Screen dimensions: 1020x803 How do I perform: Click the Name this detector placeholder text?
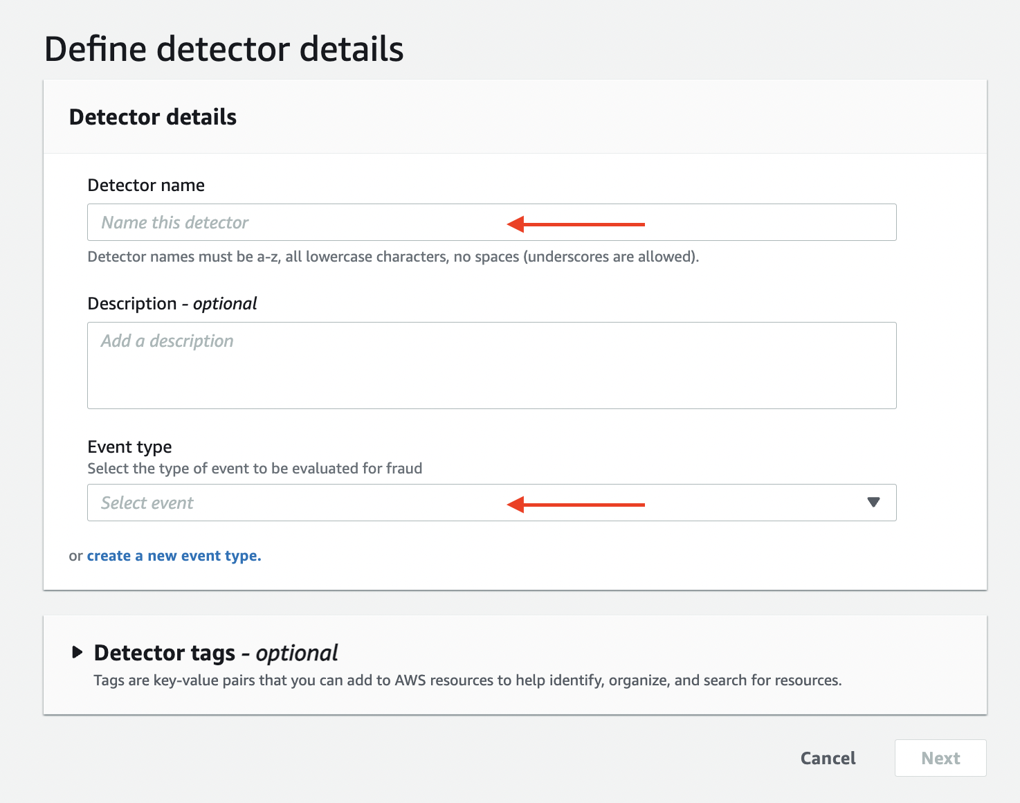[x=175, y=222]
